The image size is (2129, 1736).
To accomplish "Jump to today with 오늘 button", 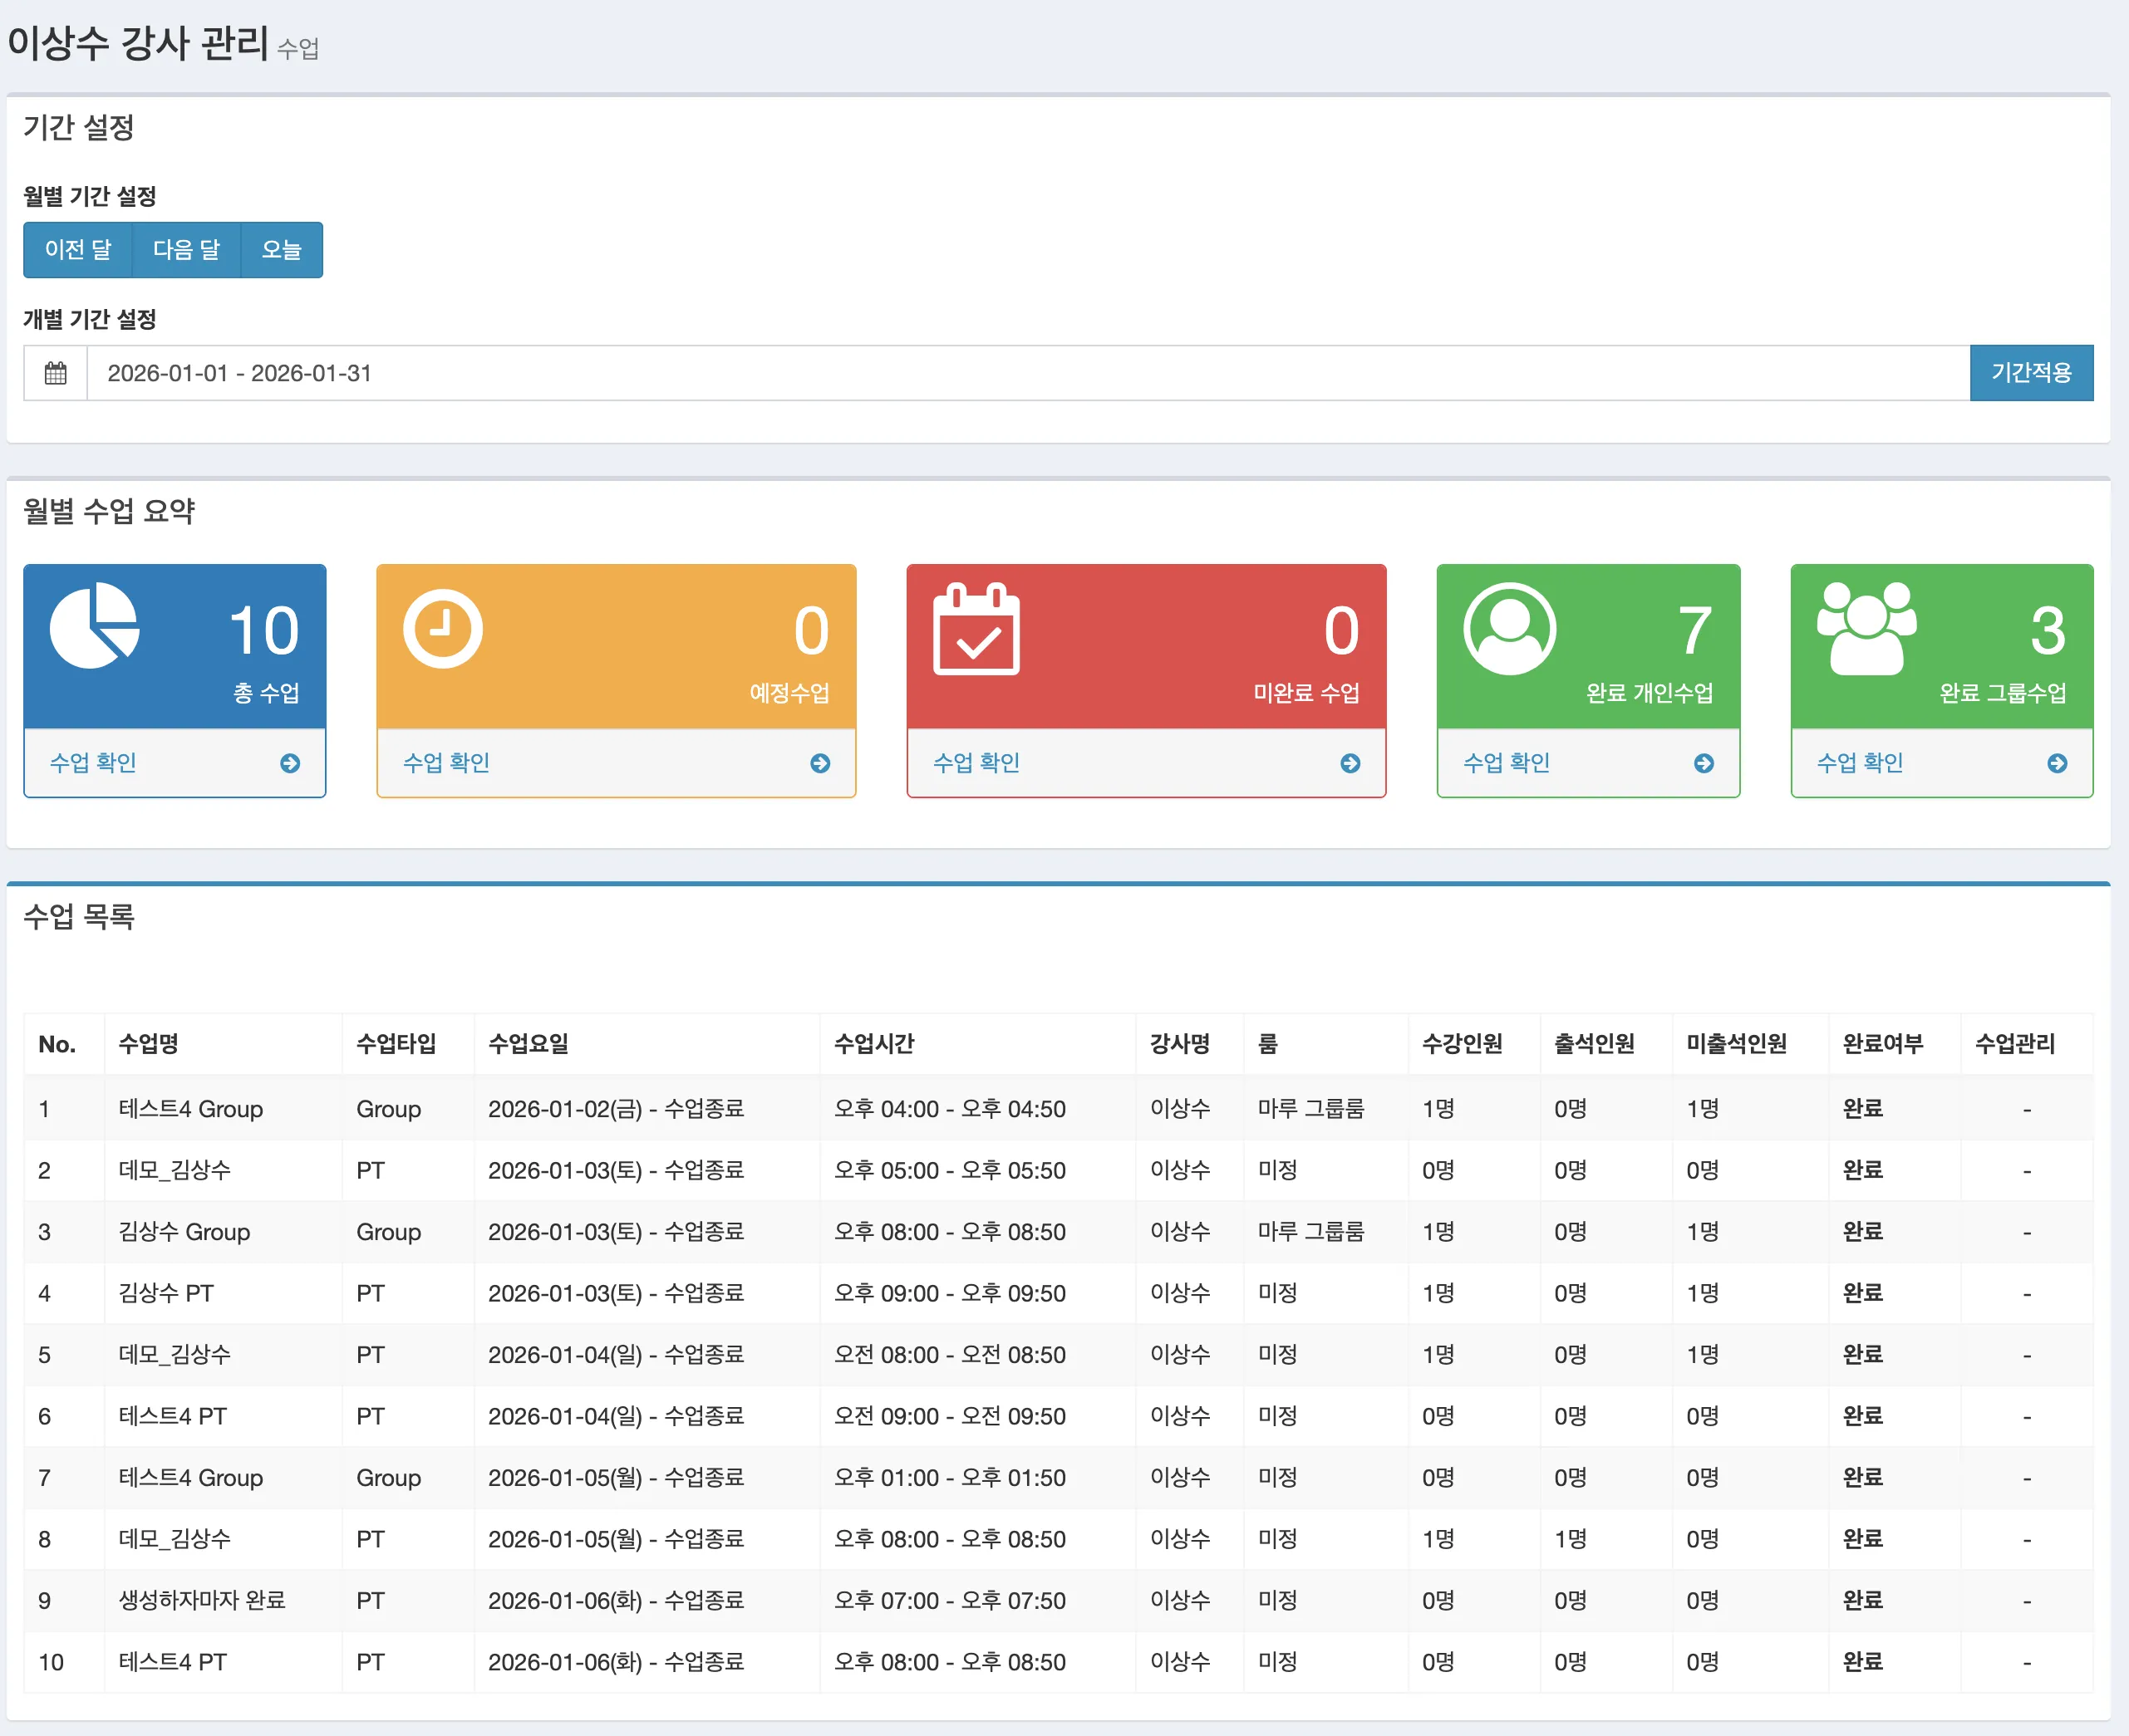I will tap(281, 250).
